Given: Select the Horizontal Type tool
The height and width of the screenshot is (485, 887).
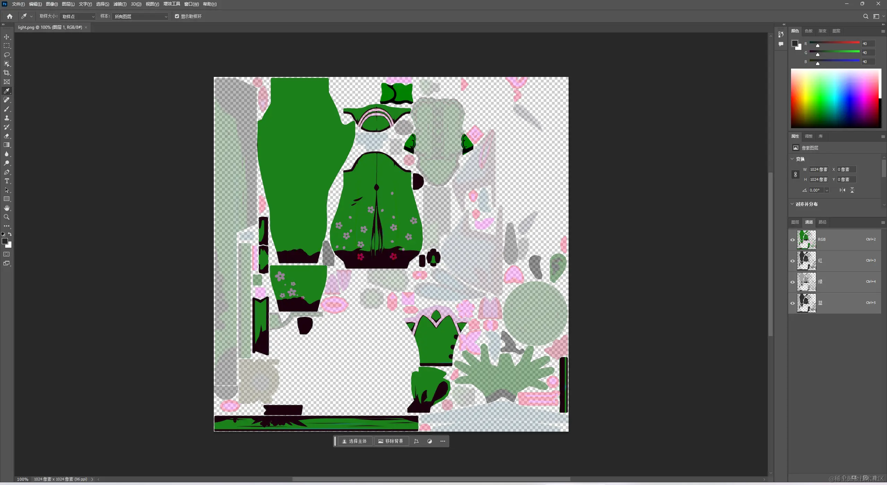Looking at the screenshot, I should coord(7,181).
